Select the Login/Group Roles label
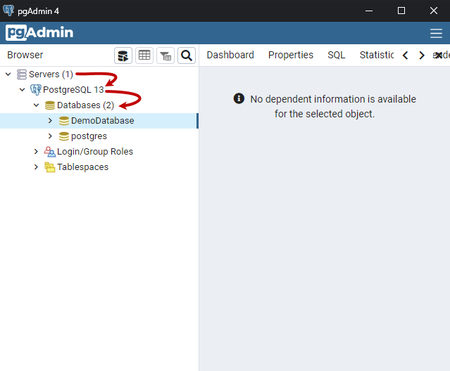 click(95, 152)
